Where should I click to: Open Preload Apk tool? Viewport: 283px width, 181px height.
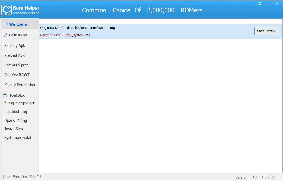click(15, 55)
